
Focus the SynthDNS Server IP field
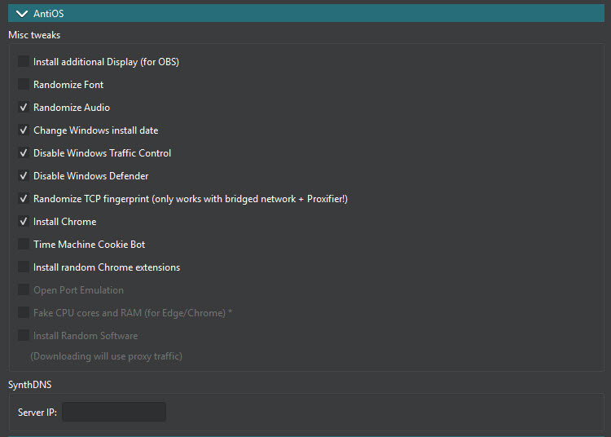(114, 413)
